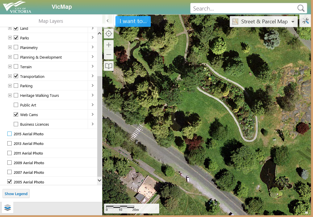This screenshot has height=217, width=313.
Task: Enable the Terrain layer checkbox
Action: tap(16, 66)
